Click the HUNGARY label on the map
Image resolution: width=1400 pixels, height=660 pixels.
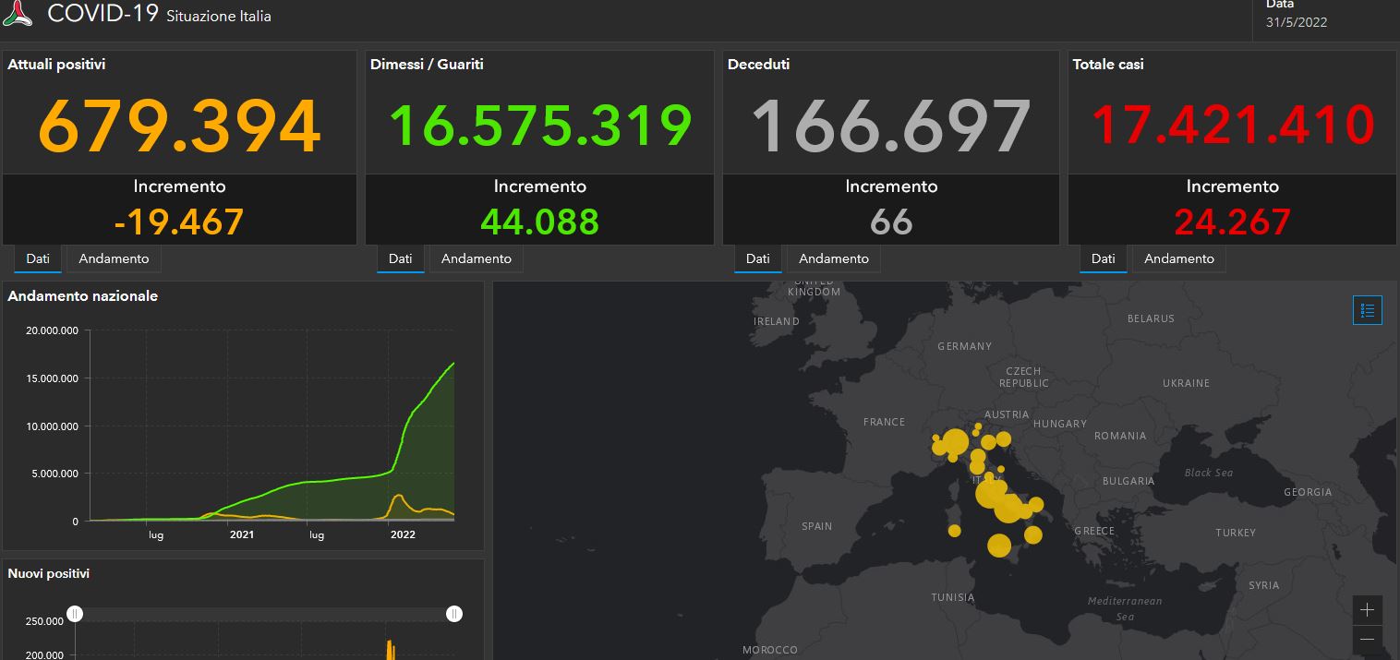[x=1060, y=424]
